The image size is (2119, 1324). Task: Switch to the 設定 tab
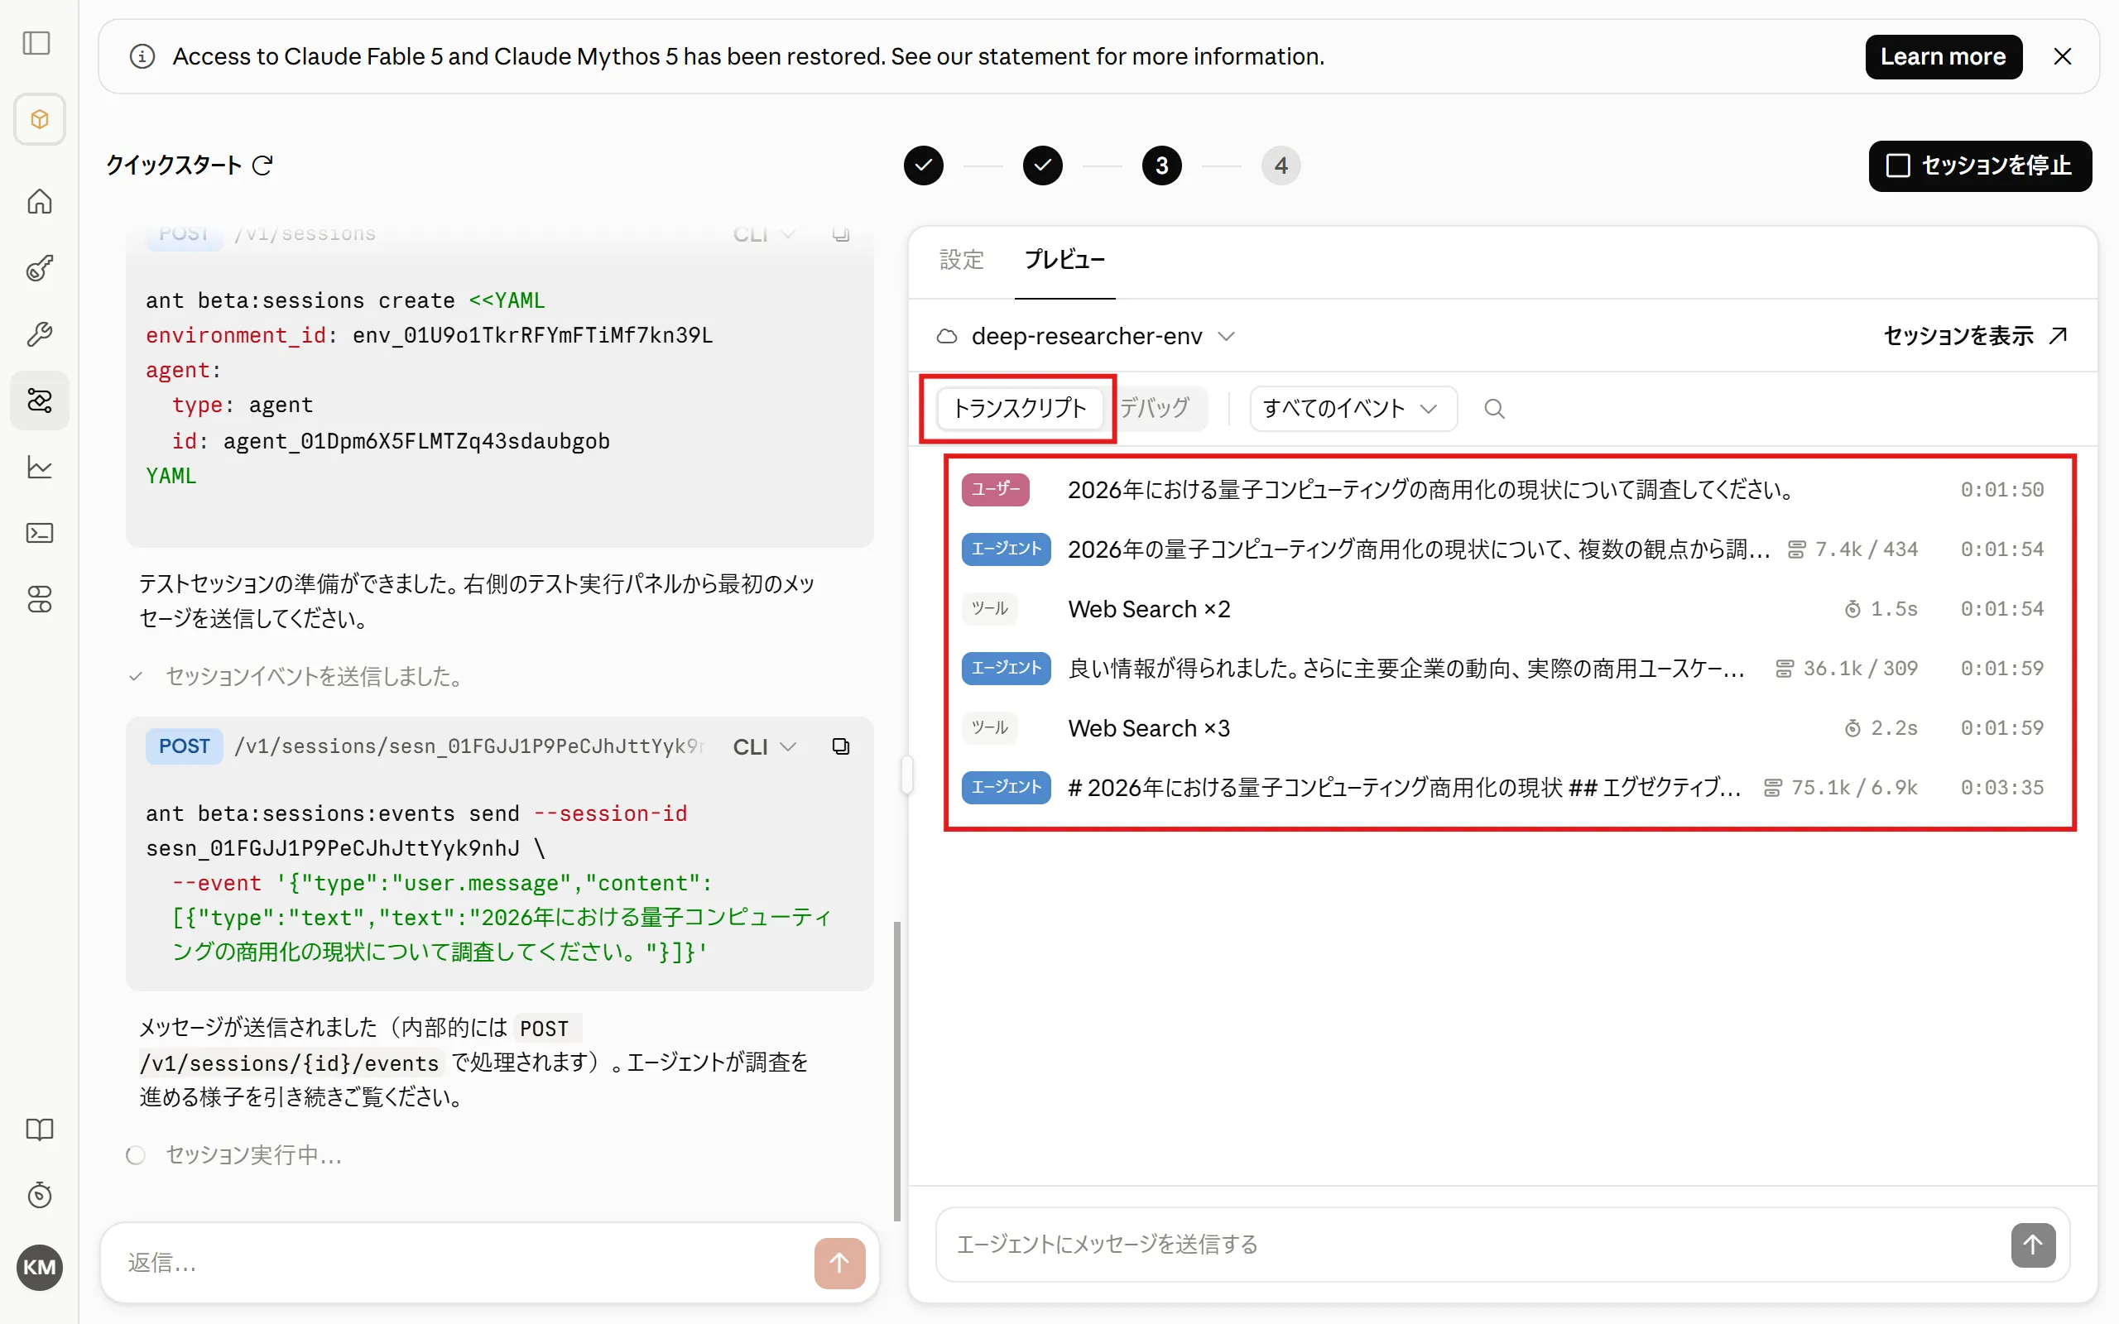962,260
